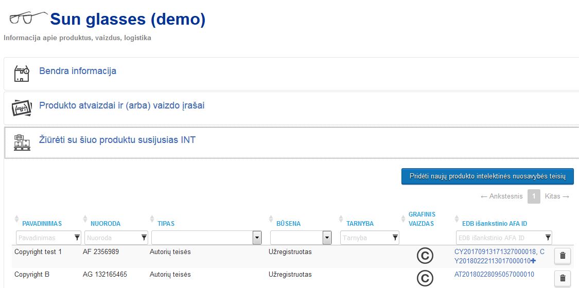
Task: Collapse Žiūrėti su šiuo produktu susijusias INT
Action: click(117, 140)
